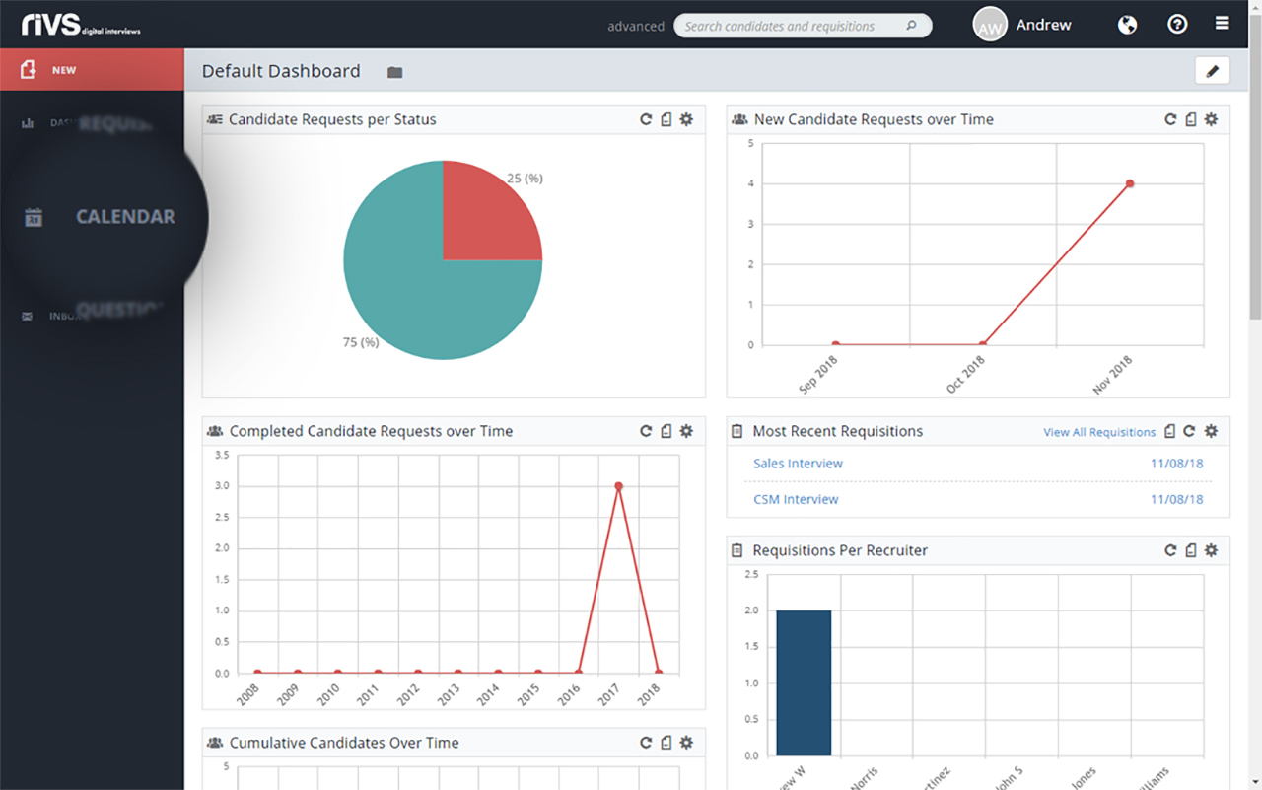Click Candidate Requests per Status title
Image resolution: width=1262 pixels, height=790 pixels.
332,119
